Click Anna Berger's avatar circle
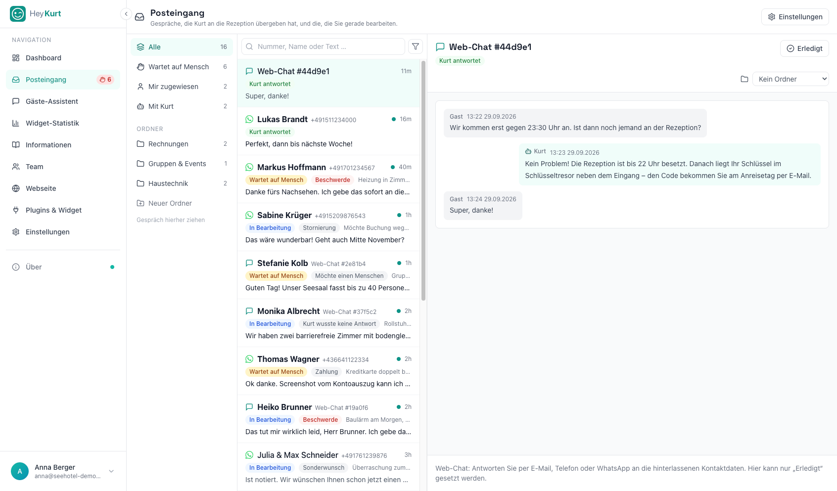This screenshot has height=491, width=837. point(20,471)
